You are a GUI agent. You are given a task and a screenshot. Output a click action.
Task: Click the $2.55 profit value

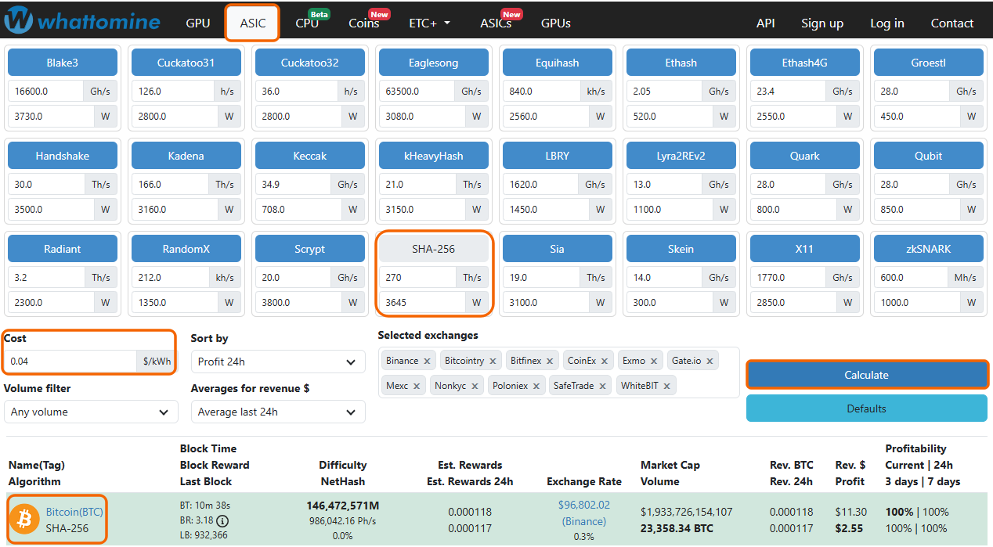point(849,528)
